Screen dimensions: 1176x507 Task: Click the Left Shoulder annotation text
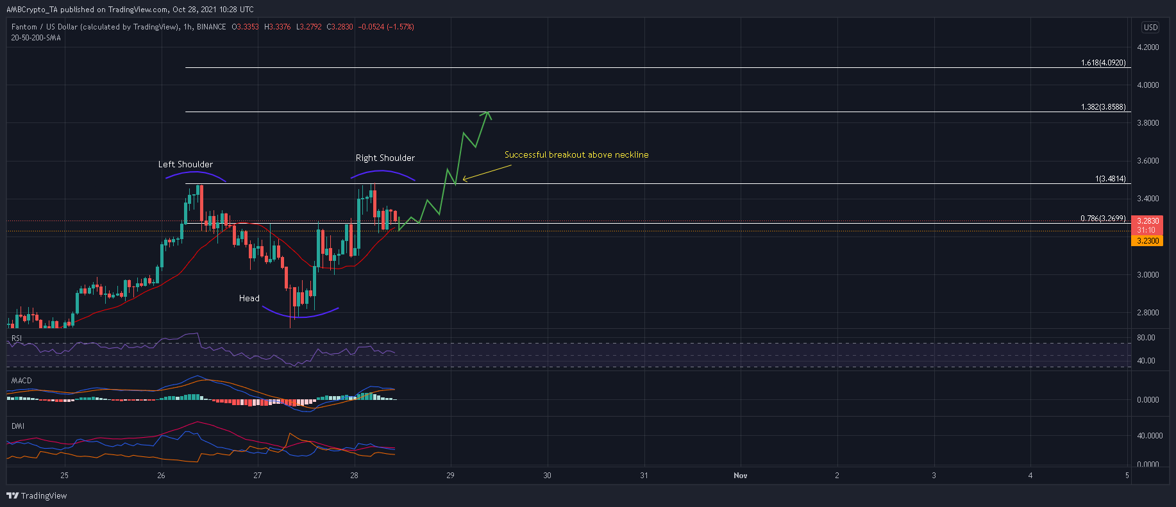pyautogui.click(x=185, y=164)
